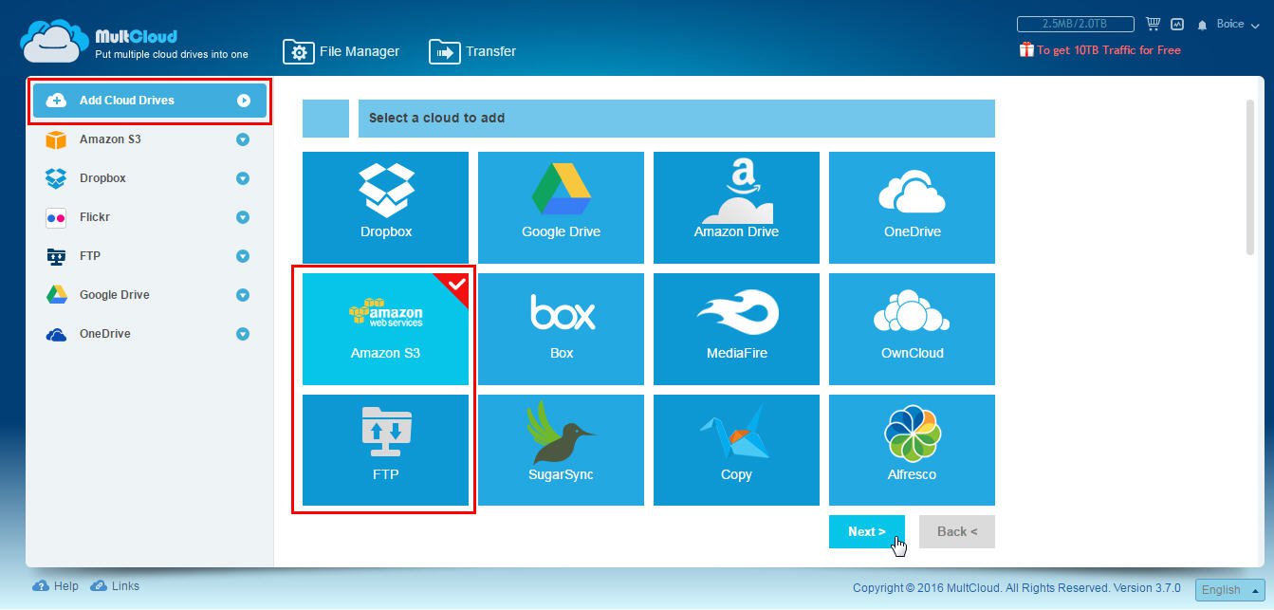This screenshot has width=1274, height=610.
Task: Click the OneDrive cloud icon in sidebar
Action: 56,334
